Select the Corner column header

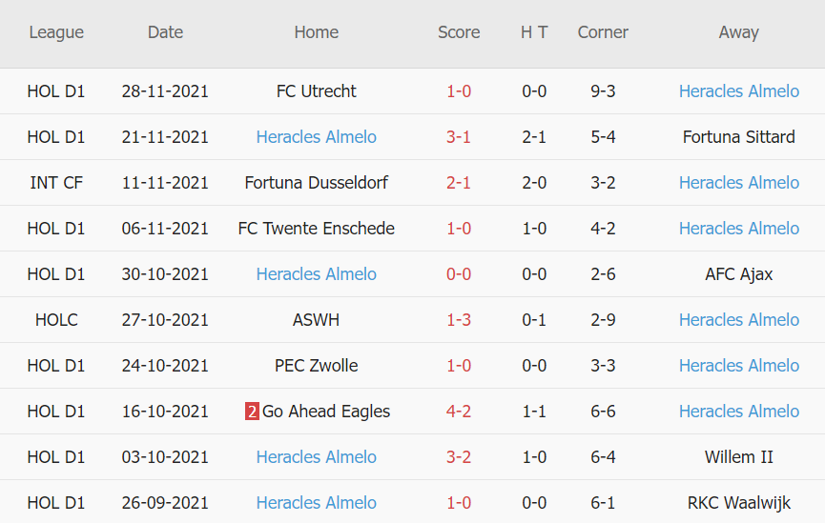(603, 32)
